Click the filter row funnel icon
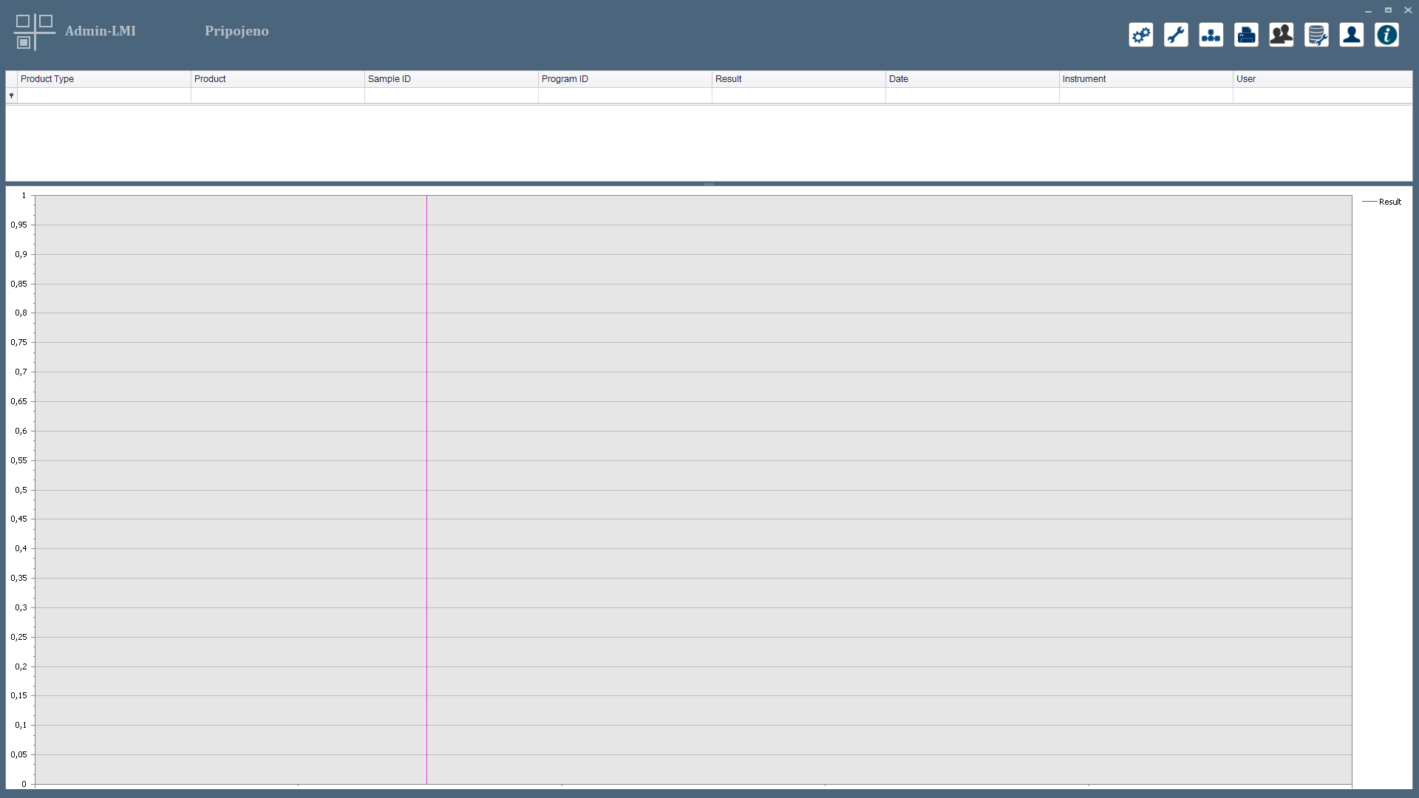The height and width of the screenshot is (798, 1419). coord(11,96)
